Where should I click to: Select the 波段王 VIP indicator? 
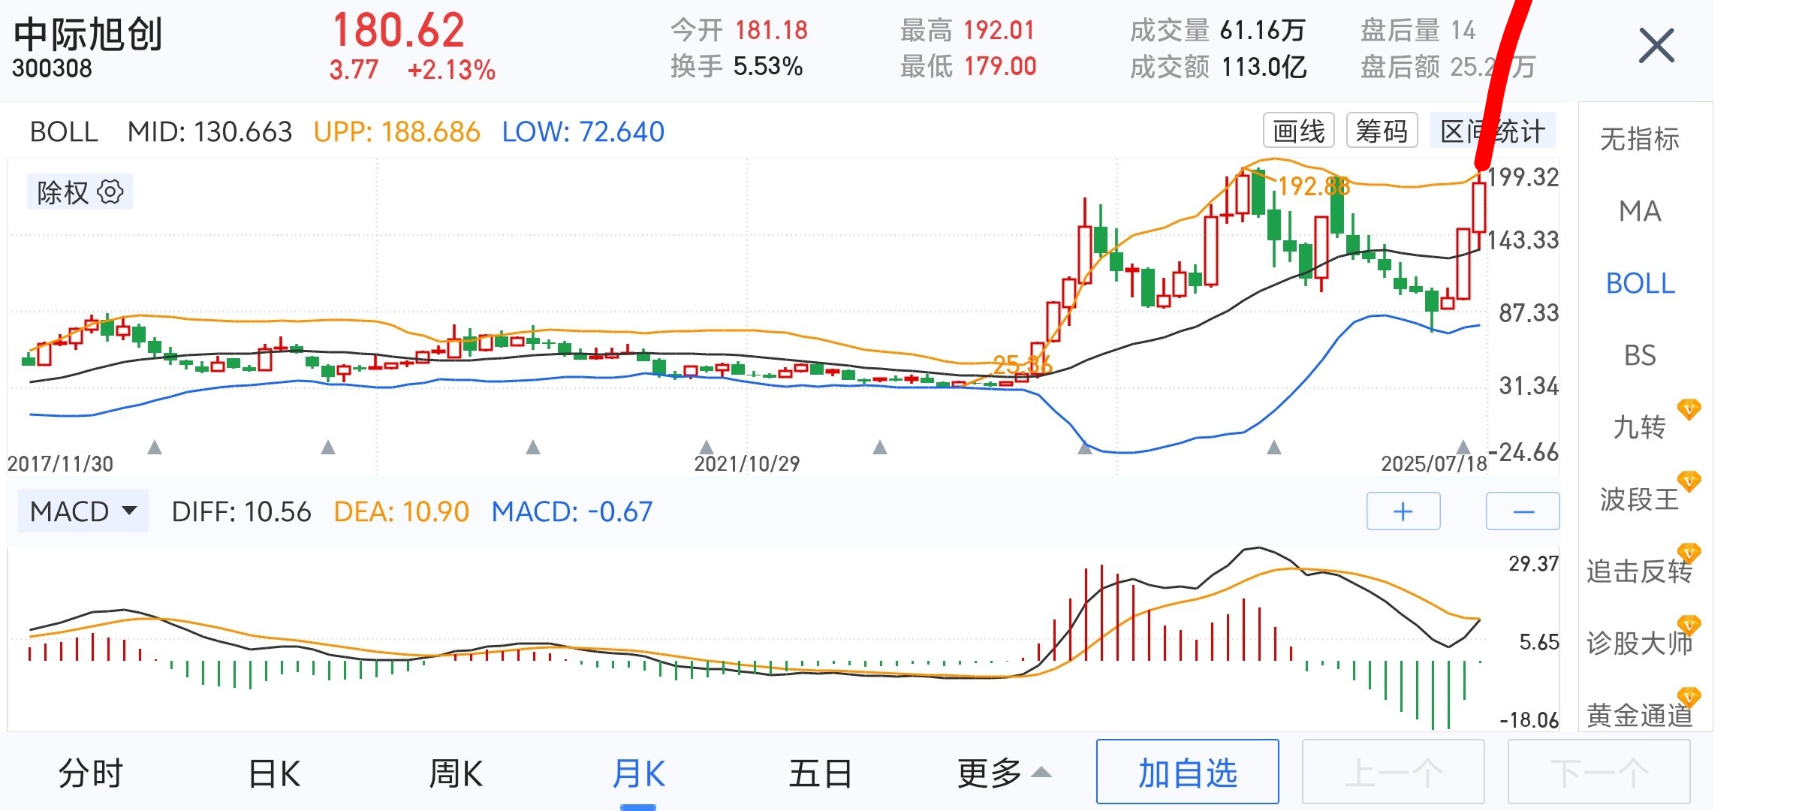1640,499
